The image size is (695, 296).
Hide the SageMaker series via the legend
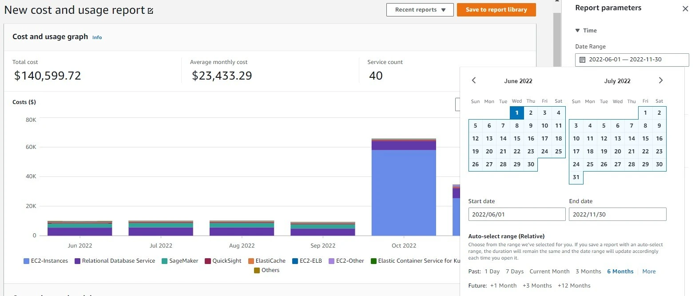[x=180, y=261]
